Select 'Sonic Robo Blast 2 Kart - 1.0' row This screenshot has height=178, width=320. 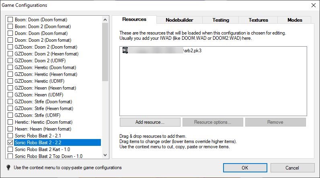click(42, 149)
